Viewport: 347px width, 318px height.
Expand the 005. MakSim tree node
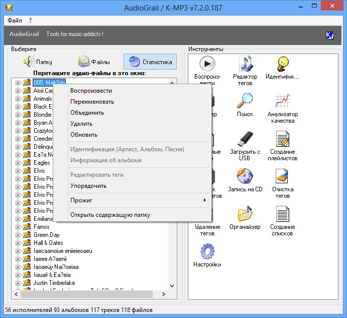(x=18, y=83)
